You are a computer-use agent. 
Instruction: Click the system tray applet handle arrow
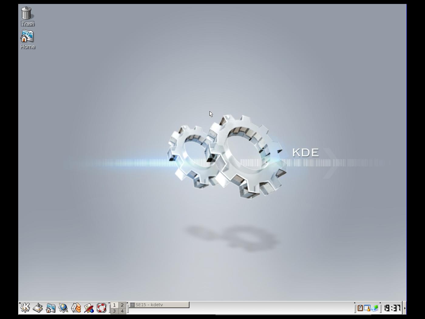[x=355, y=303]
